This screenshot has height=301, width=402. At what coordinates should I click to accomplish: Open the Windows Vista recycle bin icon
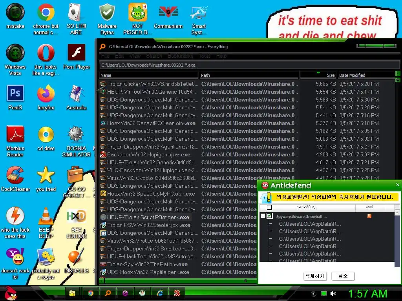coord(15,60)
